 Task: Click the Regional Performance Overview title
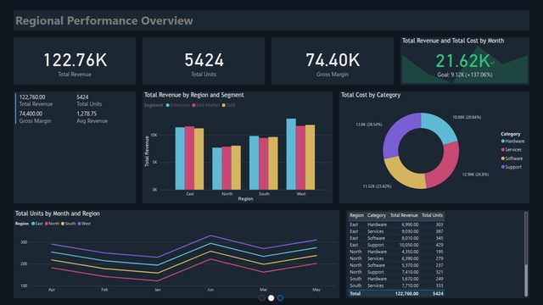[104, 20]
